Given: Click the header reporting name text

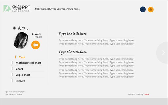Looking at the screenshot, I should (57, 9).
